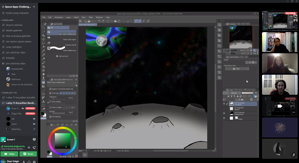Open the Animation menu

tap(59, 17)
